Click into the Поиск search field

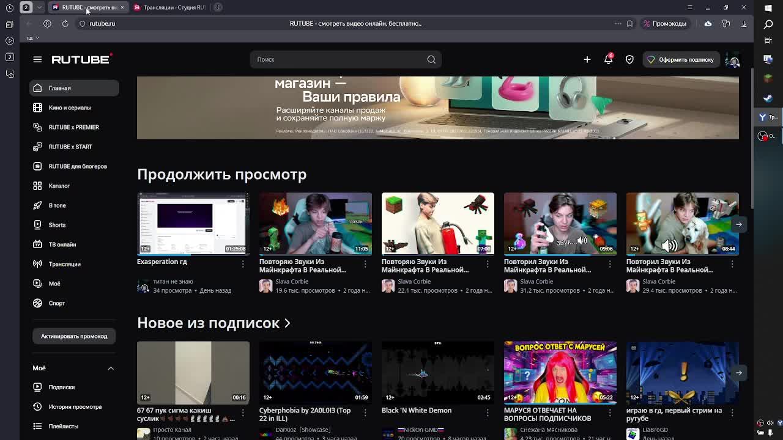pos(340,59)
